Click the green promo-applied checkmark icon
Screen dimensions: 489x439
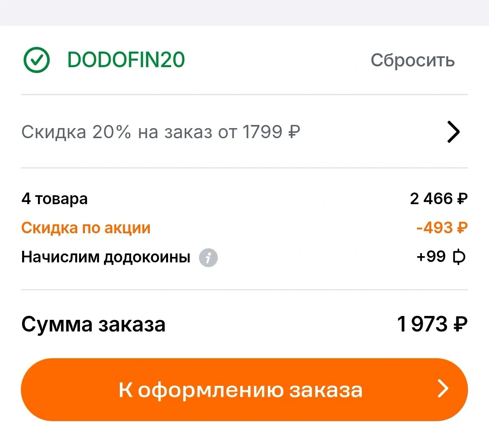tap(36, 60)
